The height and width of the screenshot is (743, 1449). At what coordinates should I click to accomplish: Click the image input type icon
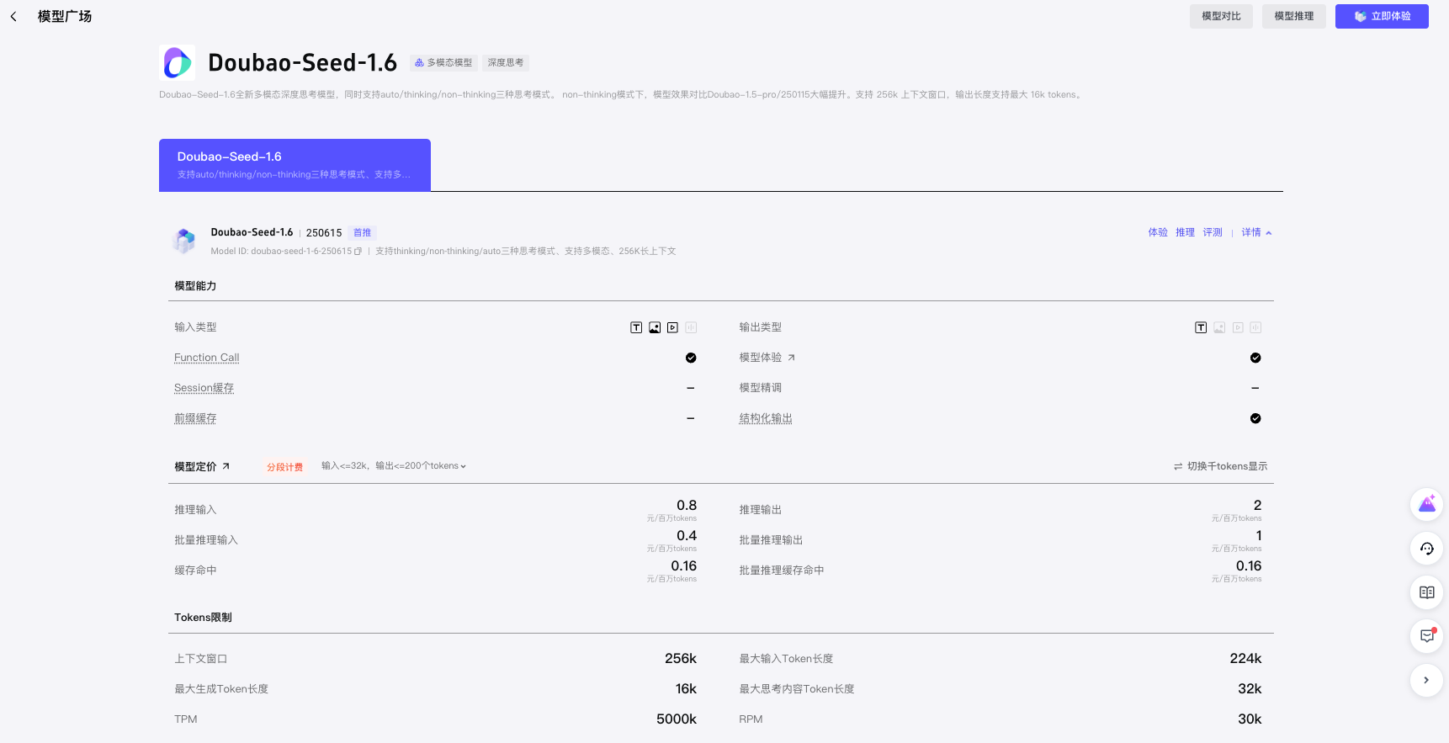coord(655,327)
